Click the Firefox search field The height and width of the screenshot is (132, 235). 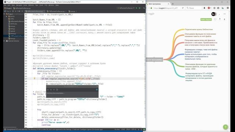coord(194,8)
